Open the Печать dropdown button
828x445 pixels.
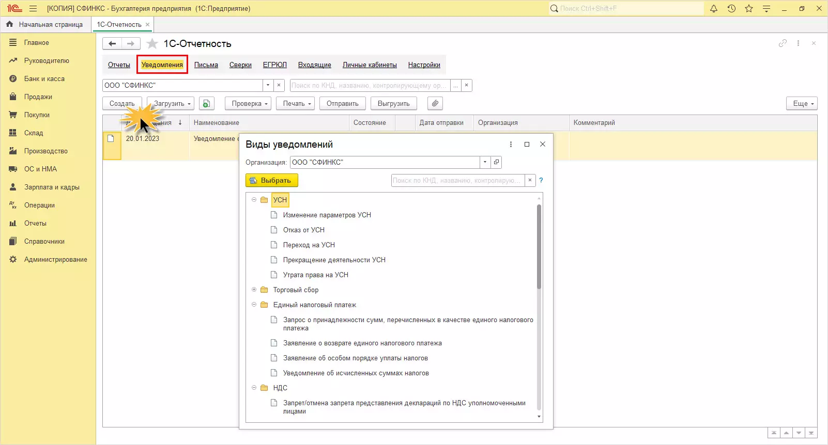(x=296, y=104)
